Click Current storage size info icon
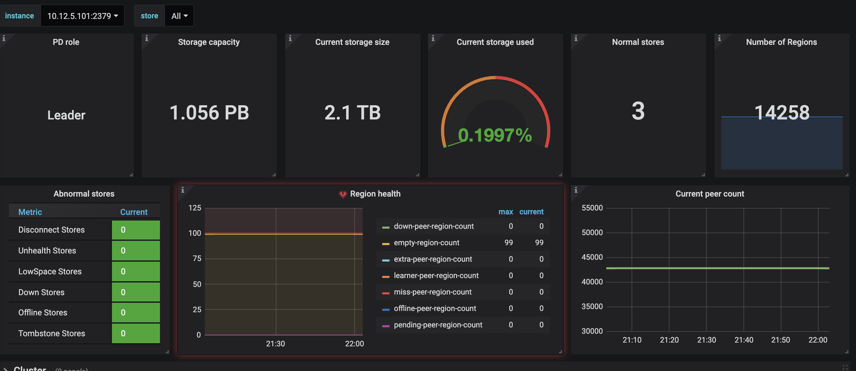 (290, 38)
